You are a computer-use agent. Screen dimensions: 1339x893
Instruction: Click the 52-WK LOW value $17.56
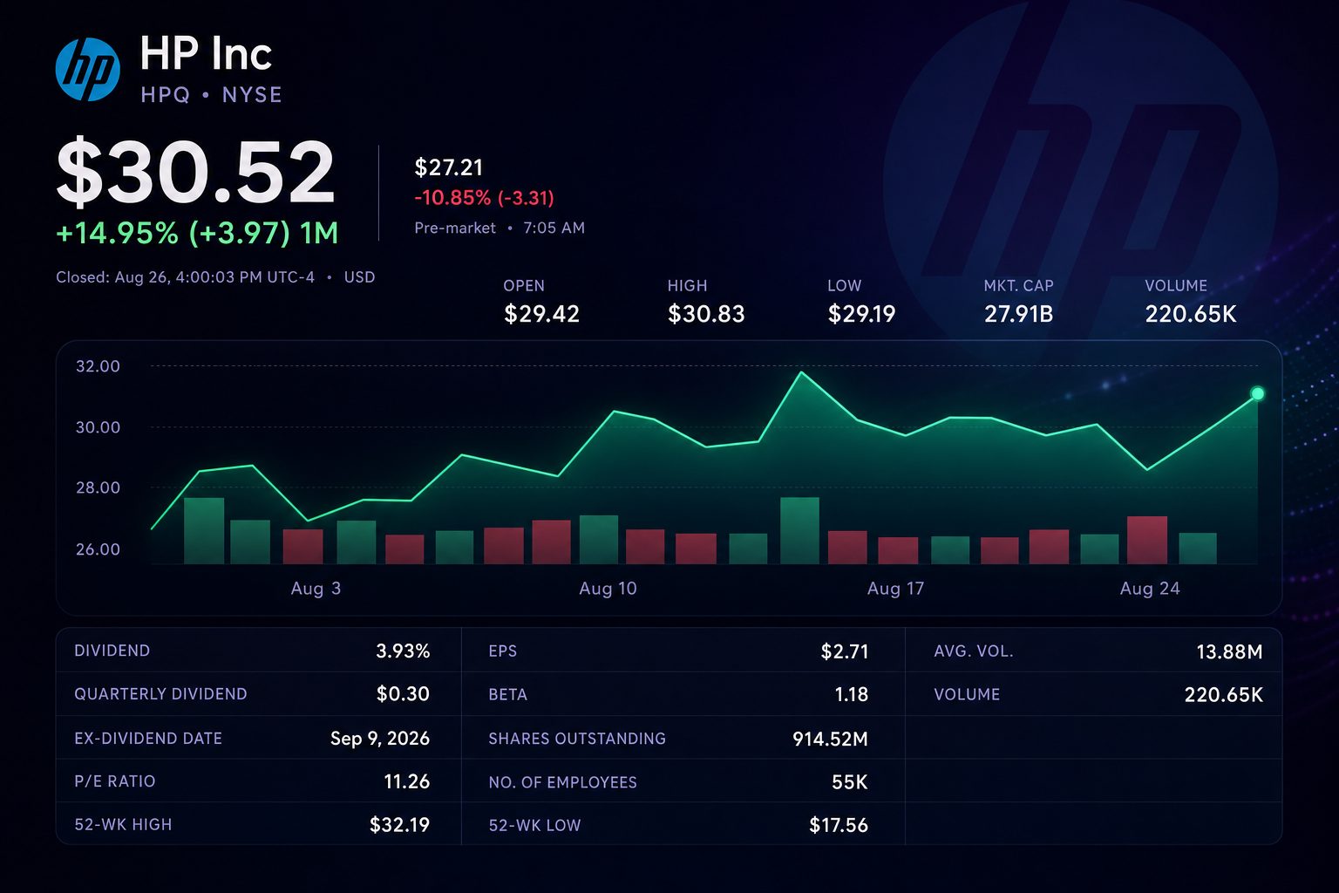839,825
